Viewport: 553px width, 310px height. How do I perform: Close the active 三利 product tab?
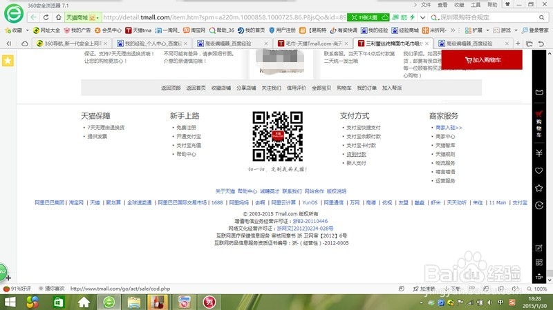[x=427, y=43]
